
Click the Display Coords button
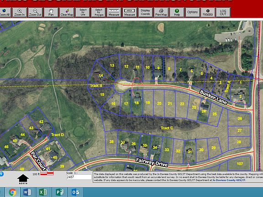coord(145,12)
